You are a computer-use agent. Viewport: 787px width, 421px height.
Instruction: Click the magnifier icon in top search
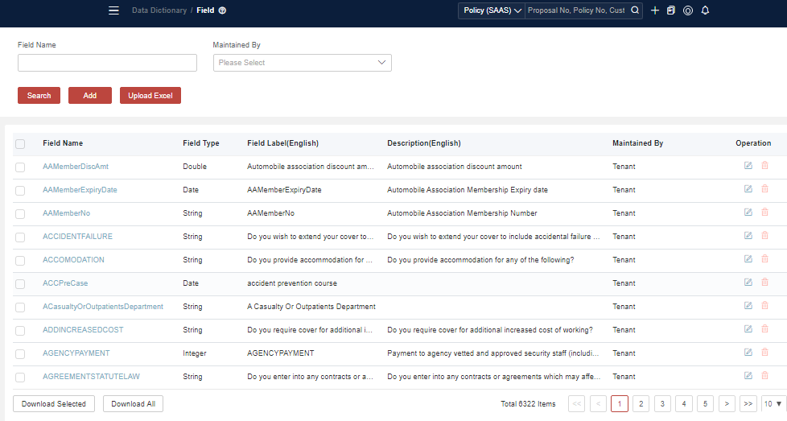pos(634,10)
